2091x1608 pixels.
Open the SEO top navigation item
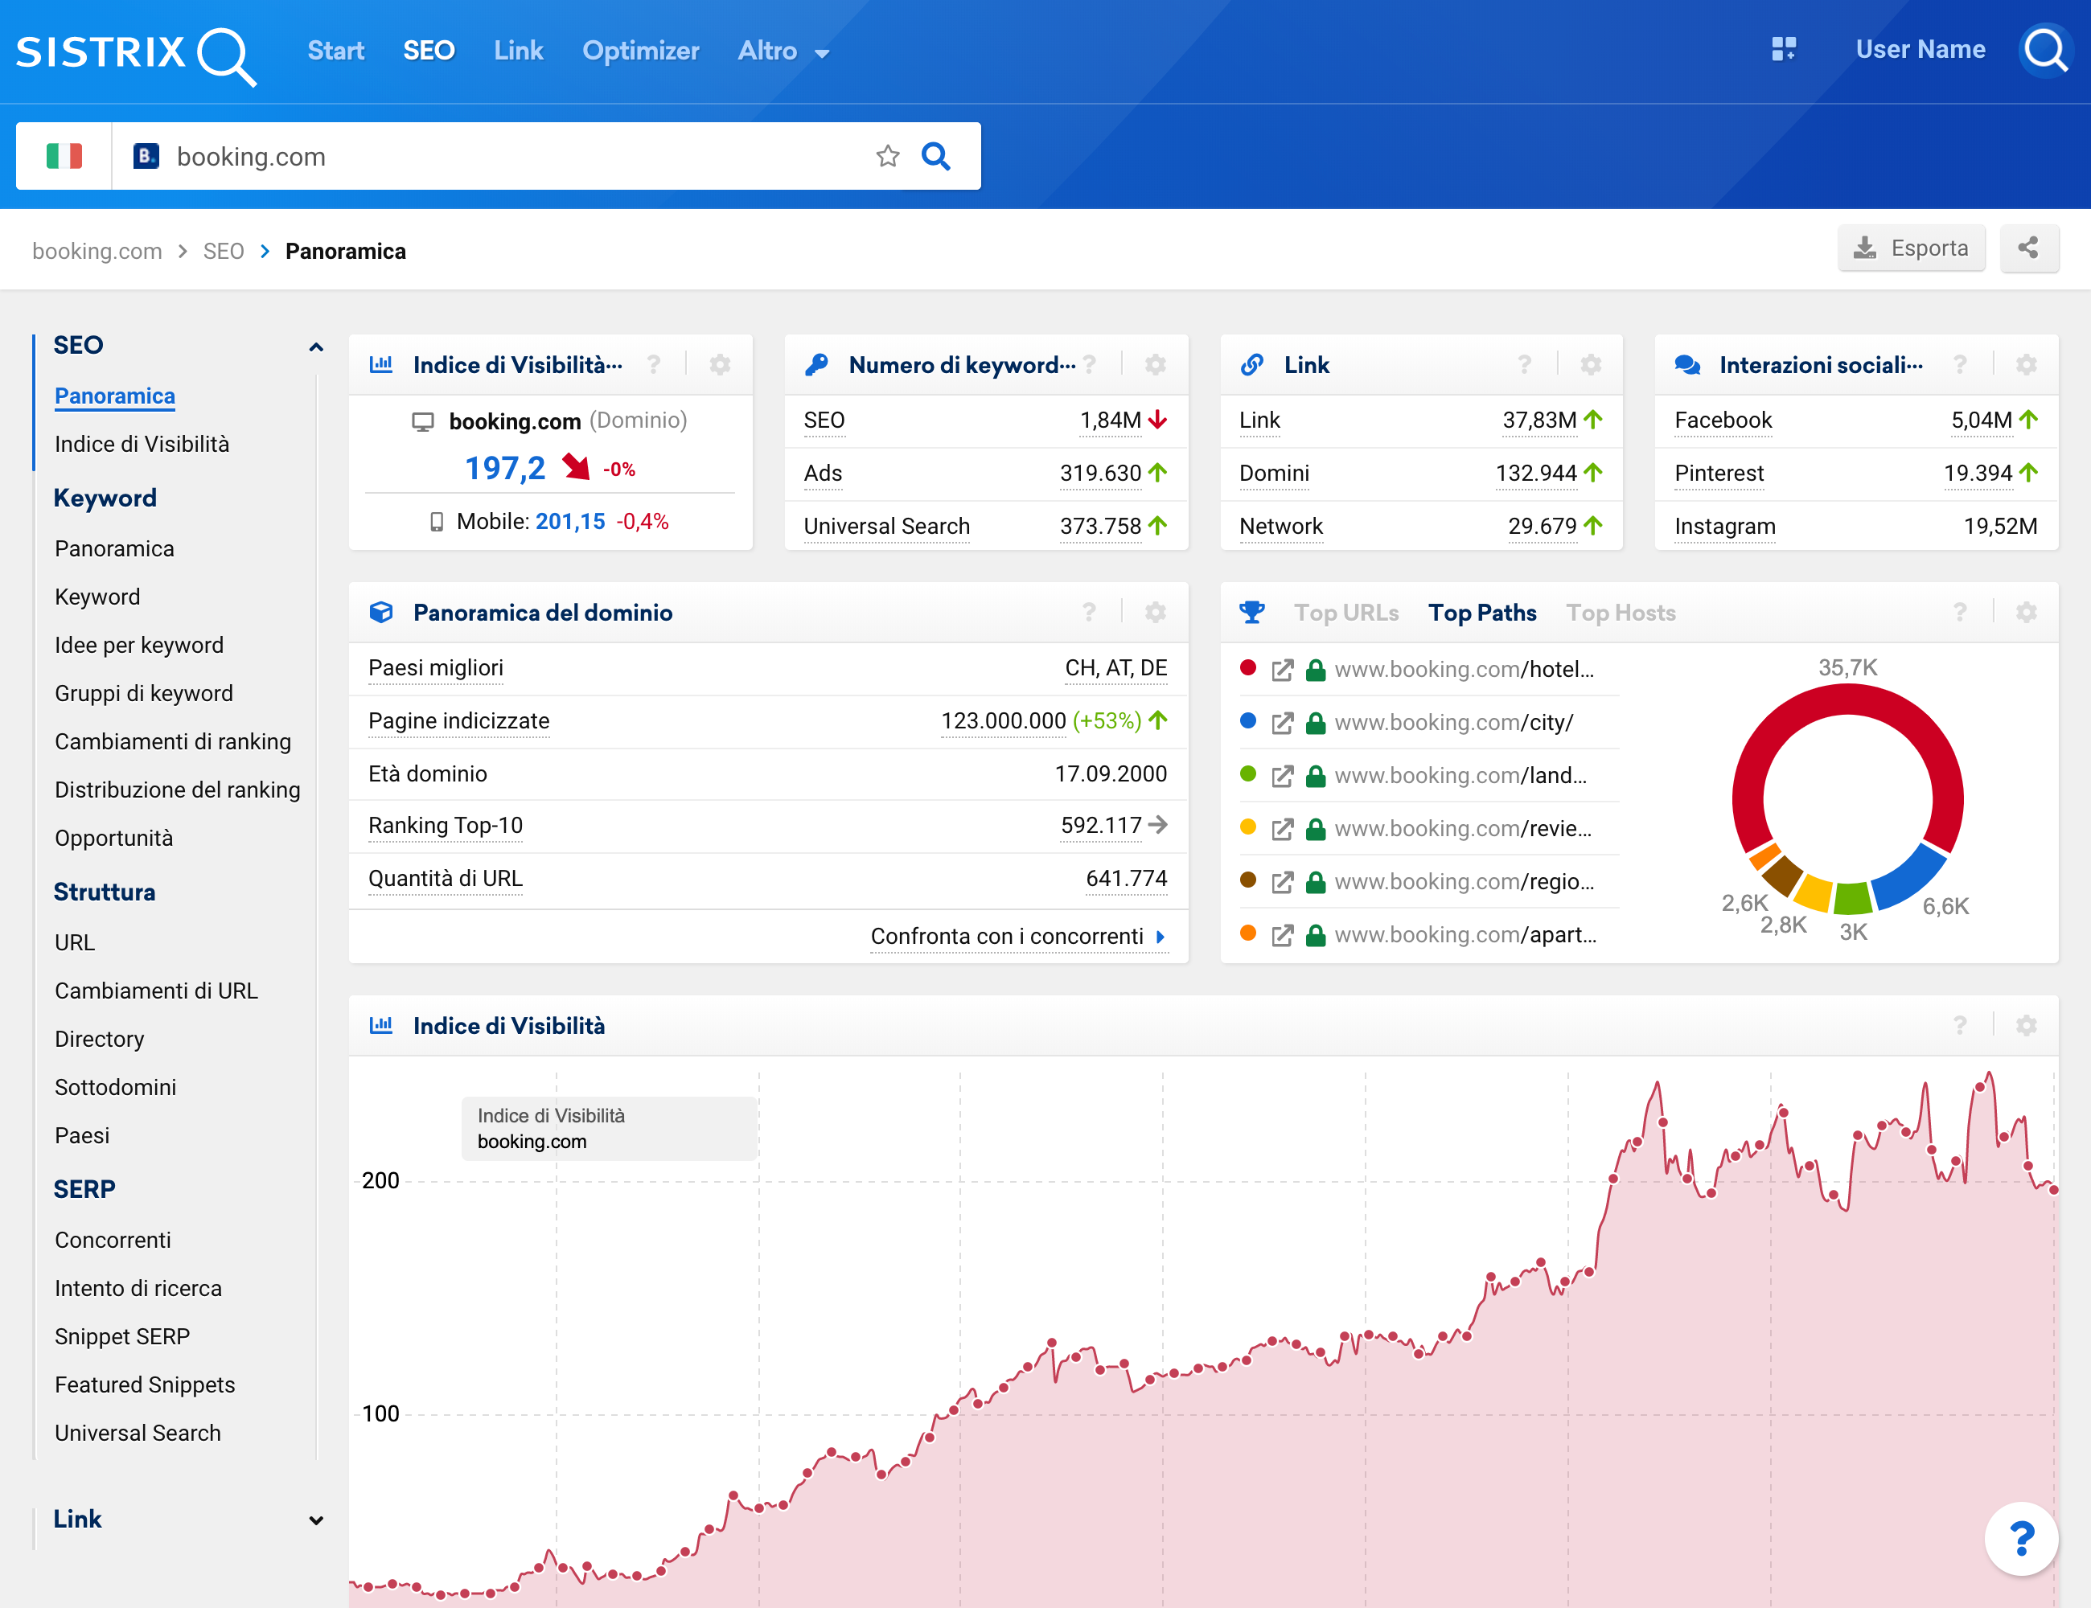(429, 51)
